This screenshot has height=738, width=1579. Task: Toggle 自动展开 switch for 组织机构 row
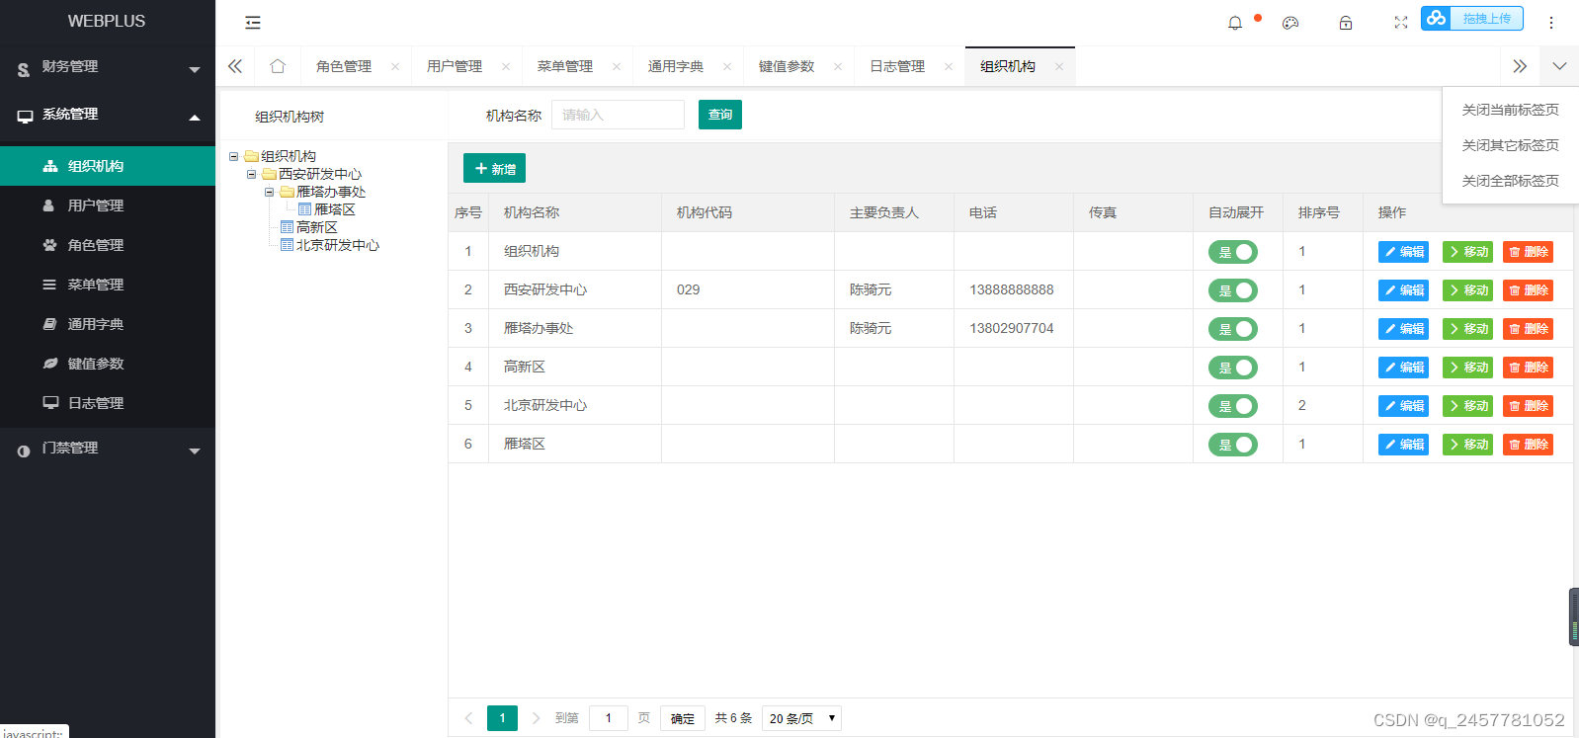click(1233, 252)
